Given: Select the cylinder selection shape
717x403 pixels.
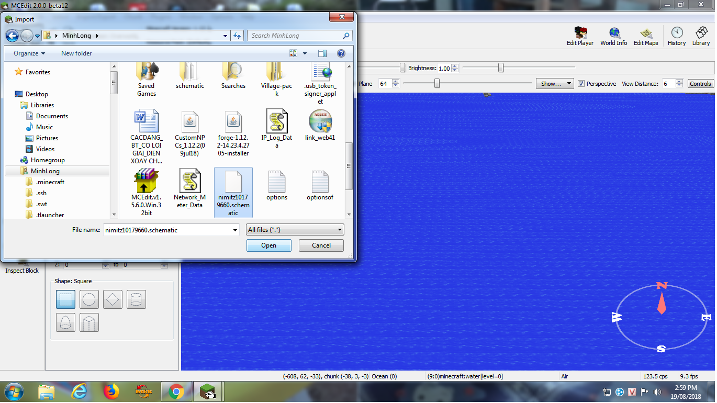Looking at the screenshot, I should pos(136,299).
